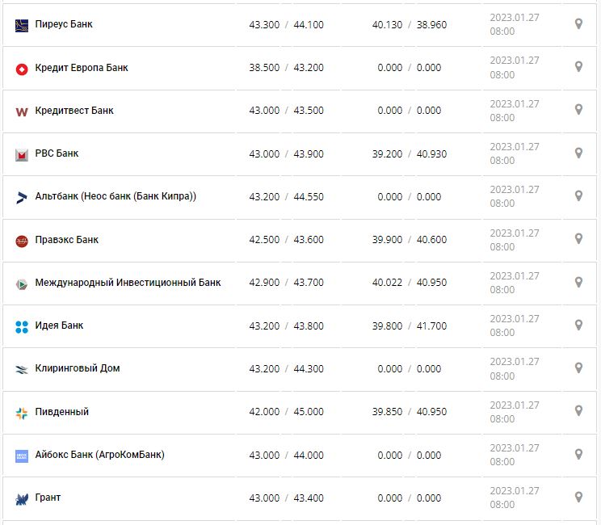
Task: Click the Пивденный bank logo icon
Action: [x=22, y=413]
